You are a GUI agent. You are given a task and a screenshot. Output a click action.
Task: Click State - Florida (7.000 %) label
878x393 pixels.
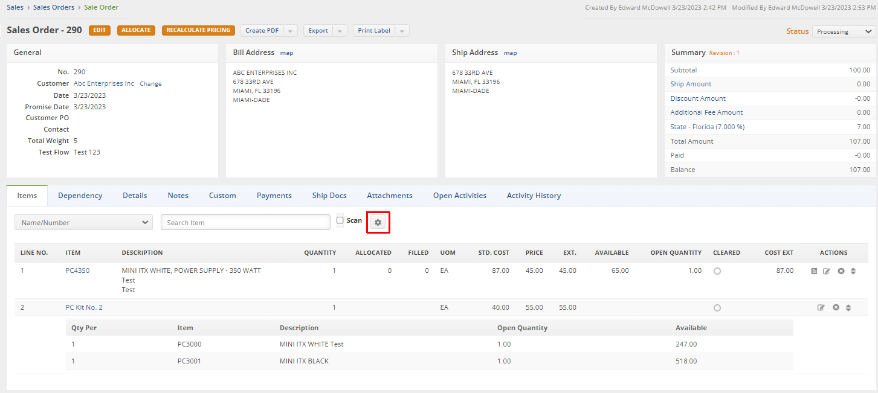[x=707, y=127]
